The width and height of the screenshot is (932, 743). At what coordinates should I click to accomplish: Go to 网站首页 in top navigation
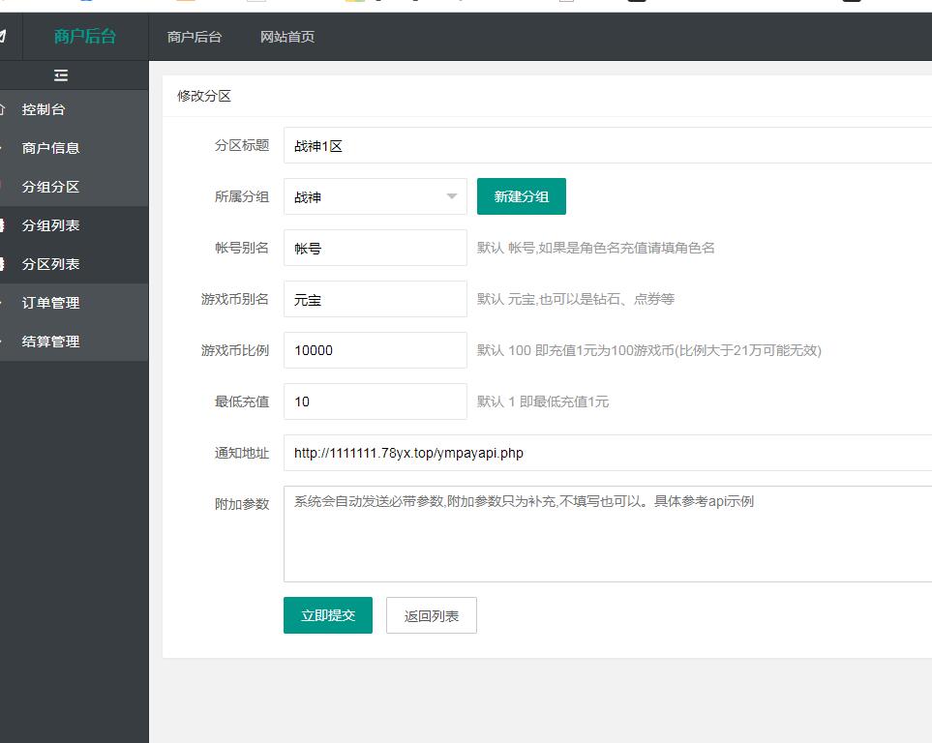click(x=287, y=37)
